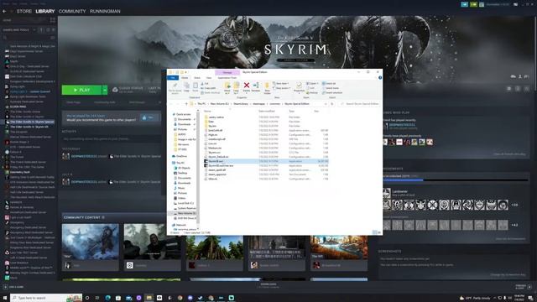Select Local Disk (C:) in navigation pane
Screen dimensions: 537x302
[185, 203]
